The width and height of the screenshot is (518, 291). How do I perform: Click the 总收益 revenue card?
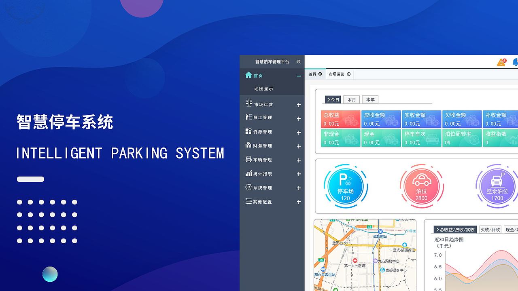341,119
